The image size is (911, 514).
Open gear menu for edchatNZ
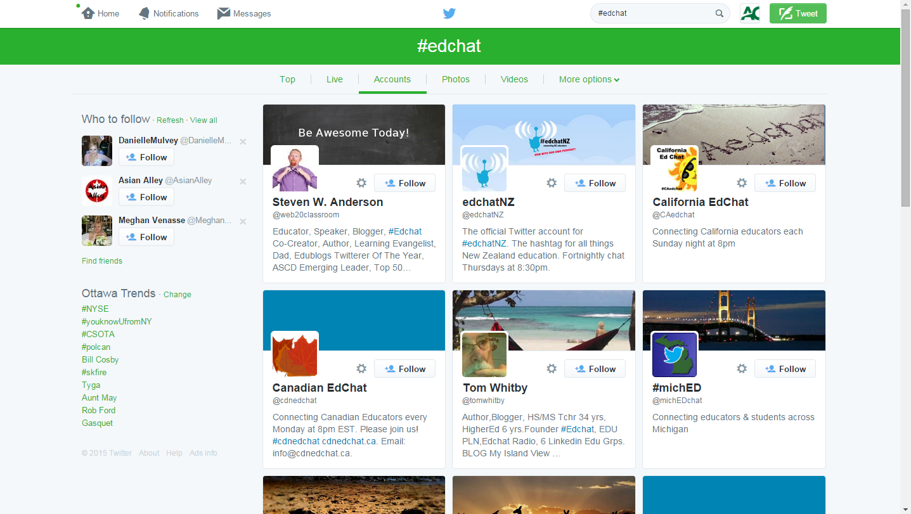pos(552,183)
